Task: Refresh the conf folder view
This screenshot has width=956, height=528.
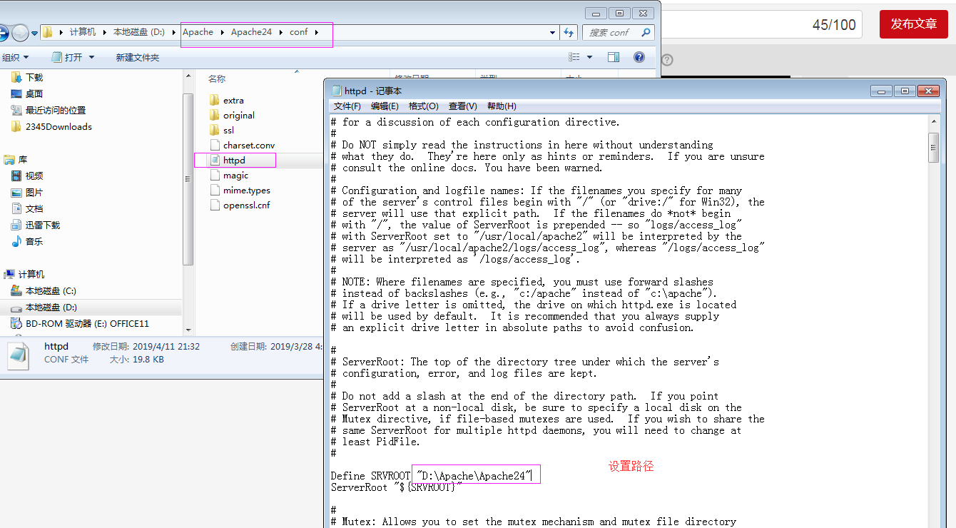Action: pyautogui.click(x=569, y=32)
